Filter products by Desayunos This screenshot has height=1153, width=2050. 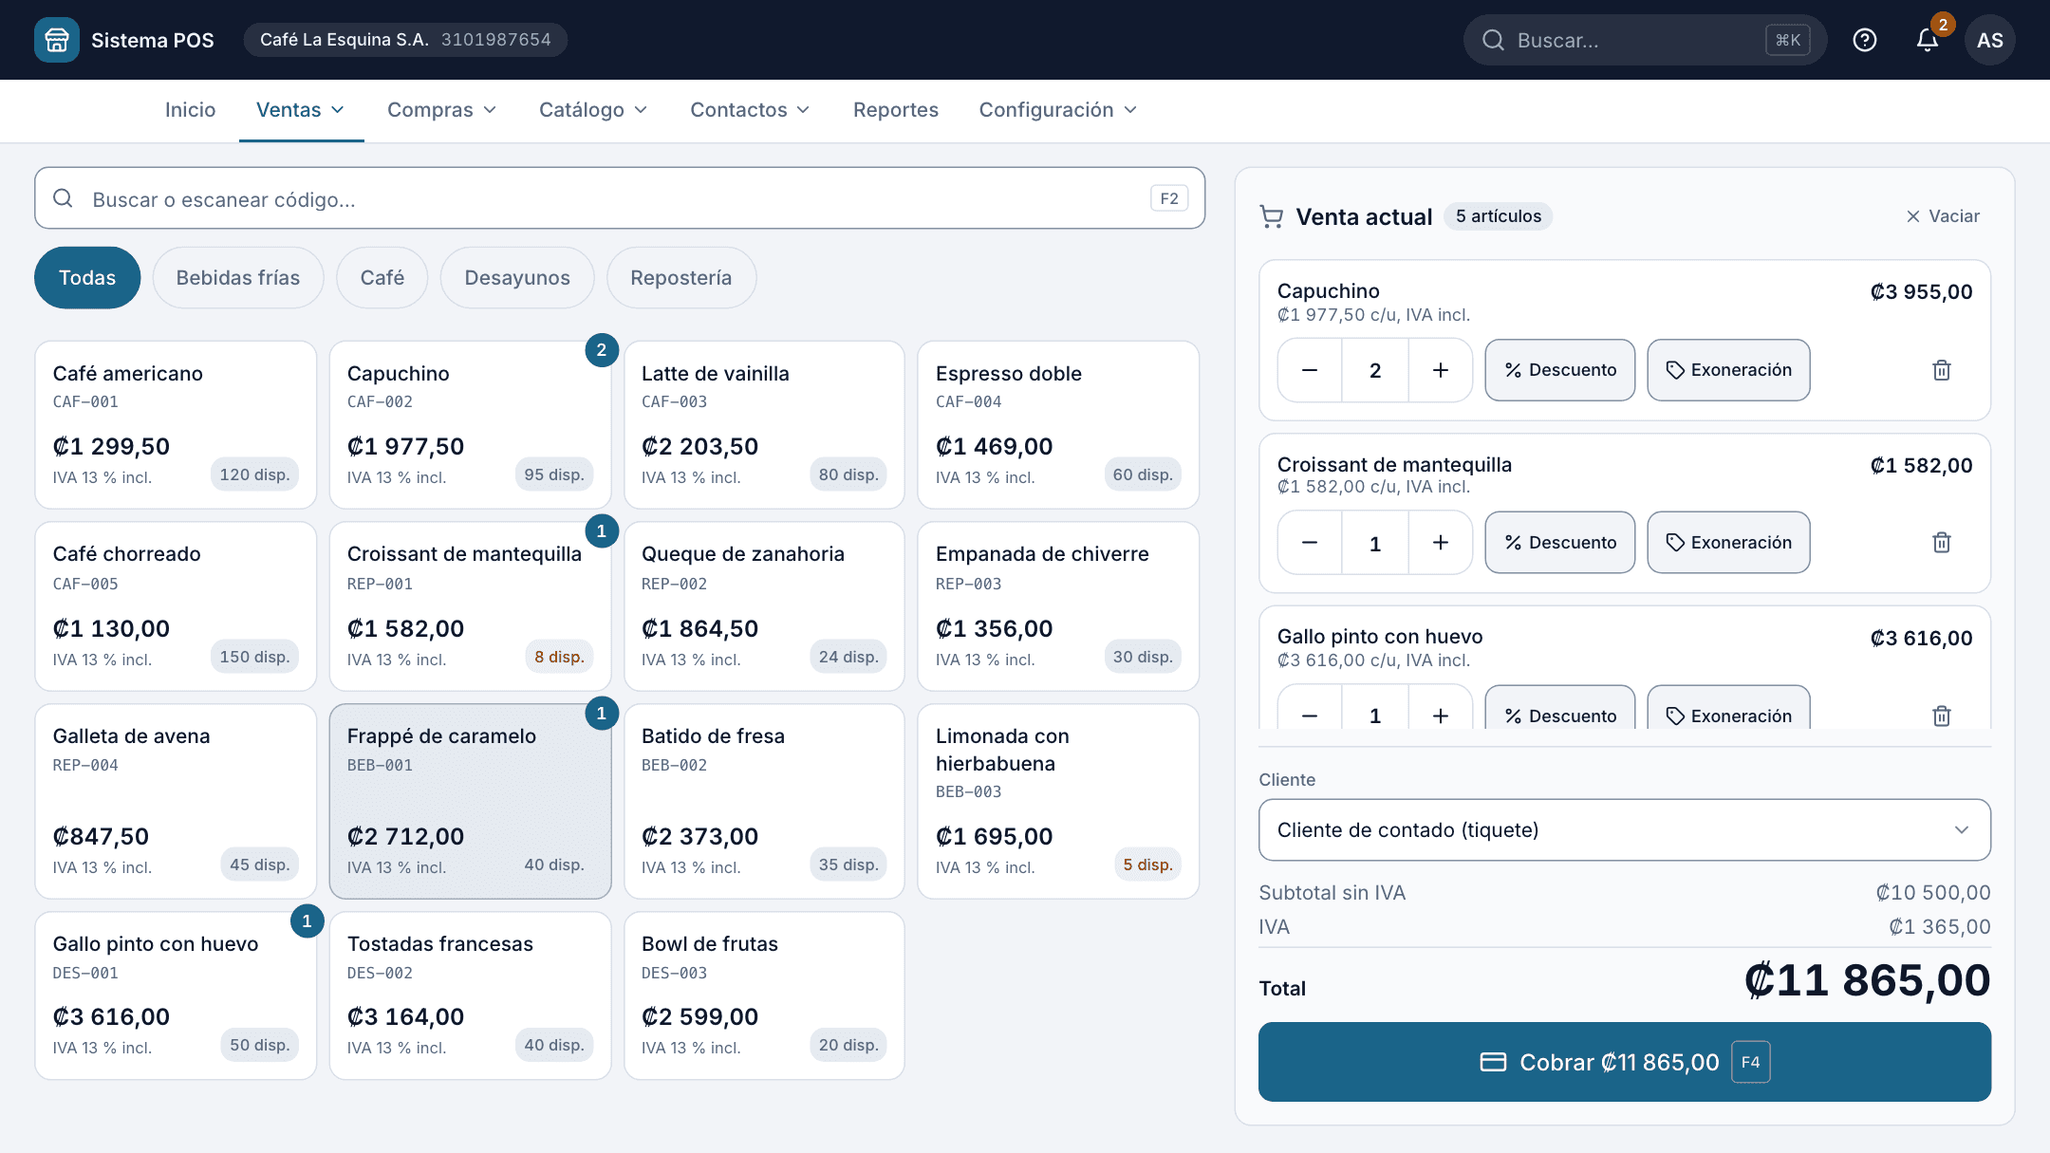point(517,278)
